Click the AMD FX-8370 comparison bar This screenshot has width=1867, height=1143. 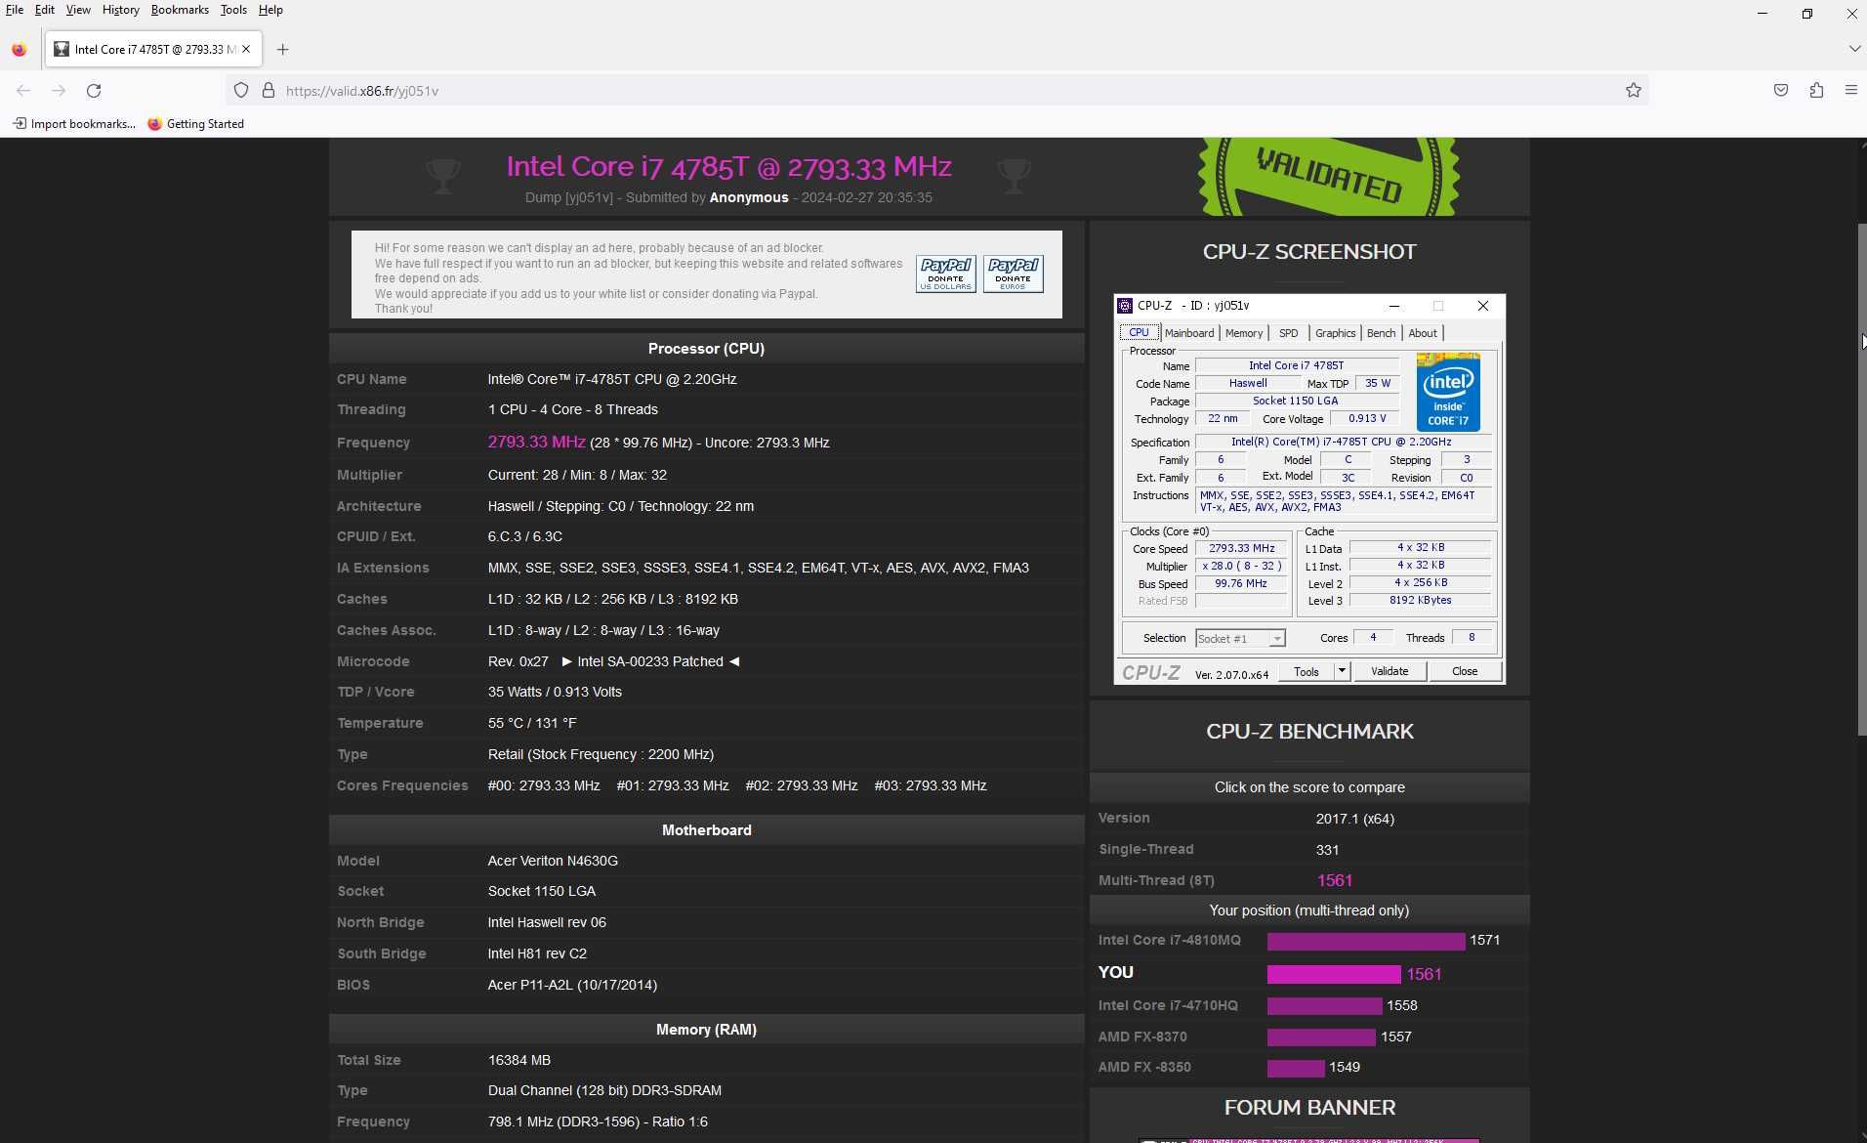(x=1321, y=1037)
